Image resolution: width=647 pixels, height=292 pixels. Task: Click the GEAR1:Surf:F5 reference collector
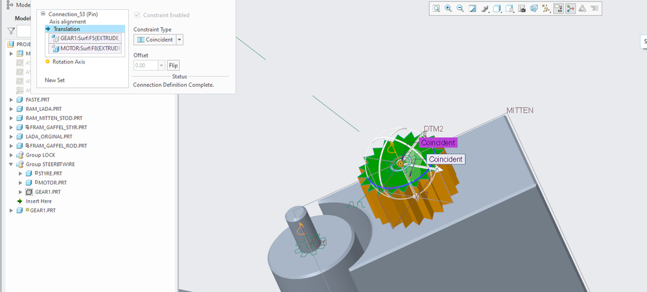coord(85,38)
